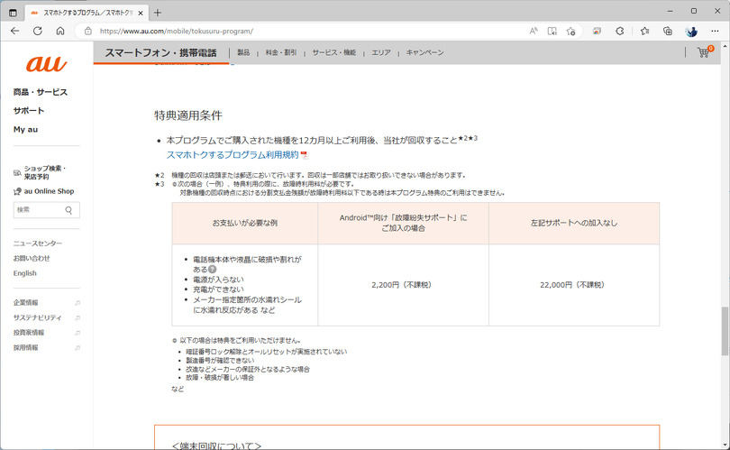Open au Online Shop link
This screenshot has height=450, width=730.
point(44,191)
